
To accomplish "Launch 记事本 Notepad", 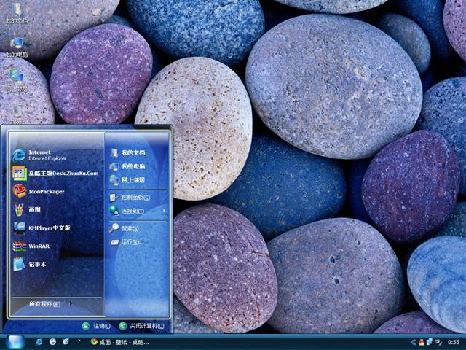I will point(36,264).
